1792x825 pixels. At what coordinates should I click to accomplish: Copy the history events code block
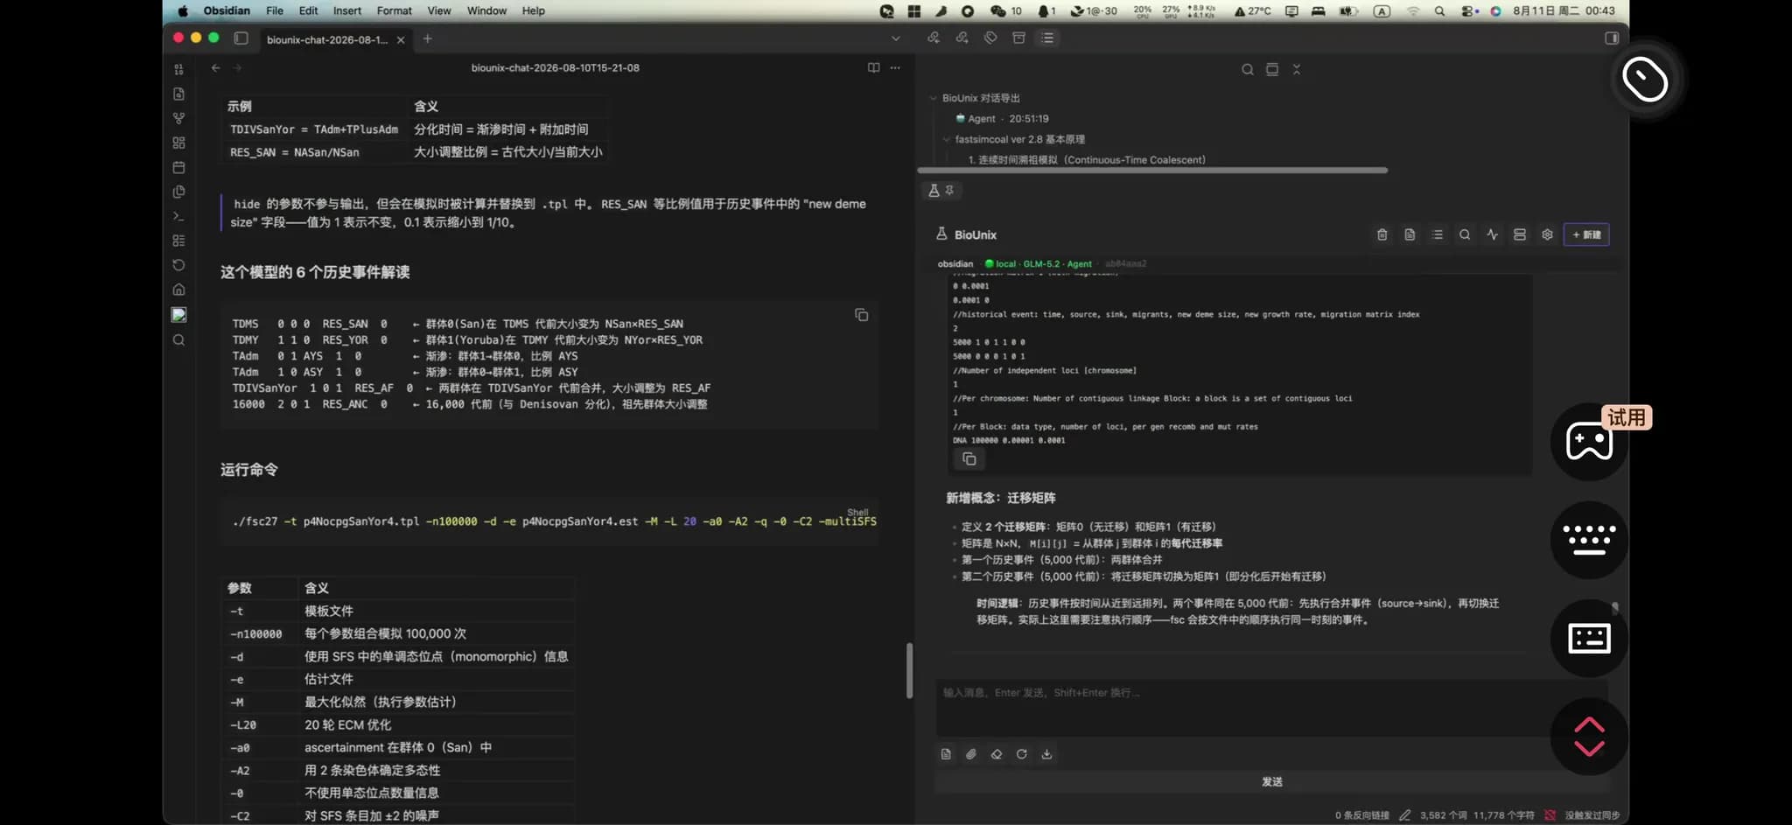[x=861, y=315]
